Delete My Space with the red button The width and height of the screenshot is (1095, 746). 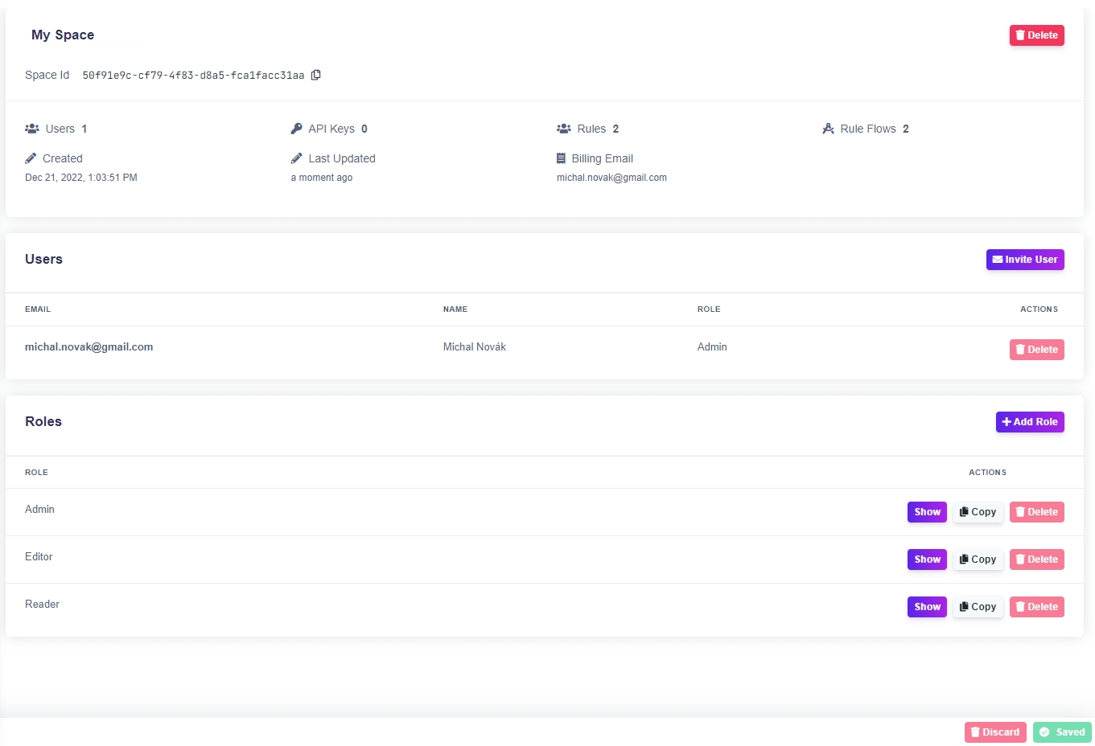coord(1036,35)
